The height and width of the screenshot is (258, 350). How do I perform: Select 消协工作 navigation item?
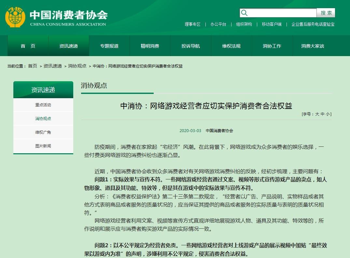tap(272, 46)
